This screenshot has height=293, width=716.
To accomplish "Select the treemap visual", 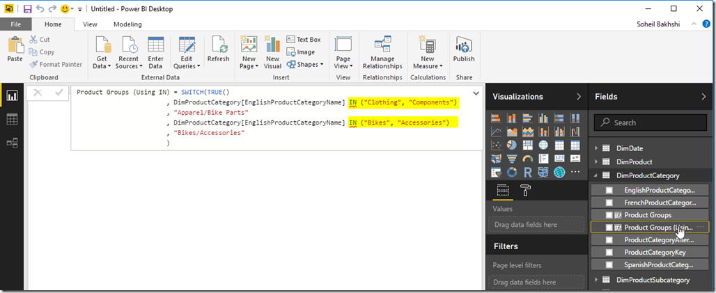I will [527, 145].
